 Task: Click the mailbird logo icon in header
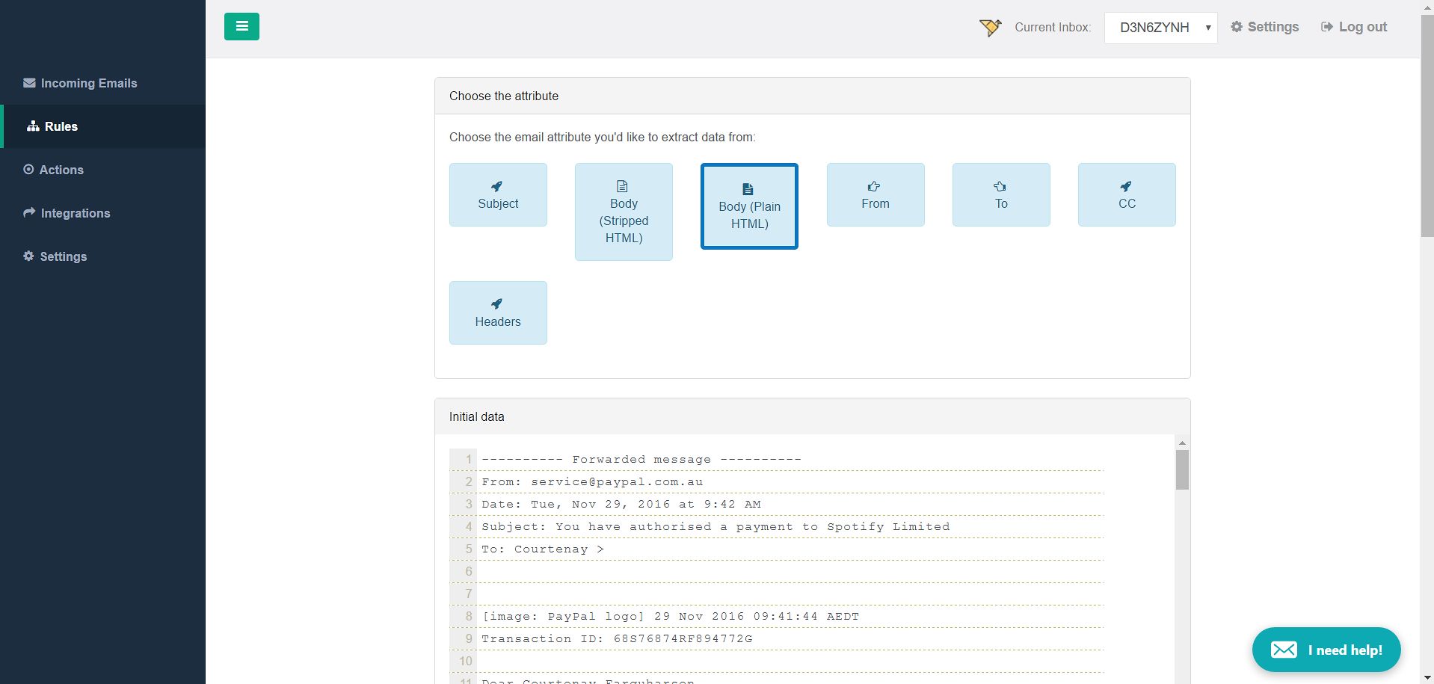990,28
